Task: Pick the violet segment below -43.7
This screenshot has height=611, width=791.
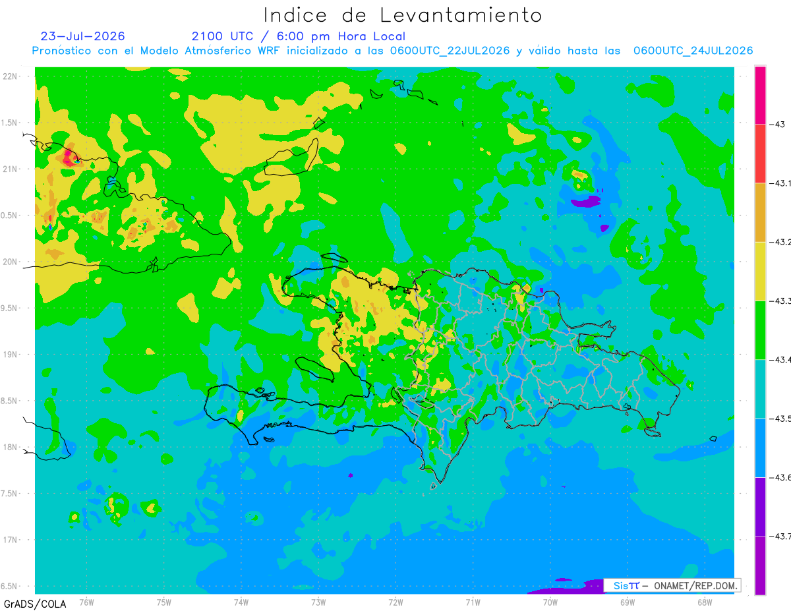Action: point(760,565)
